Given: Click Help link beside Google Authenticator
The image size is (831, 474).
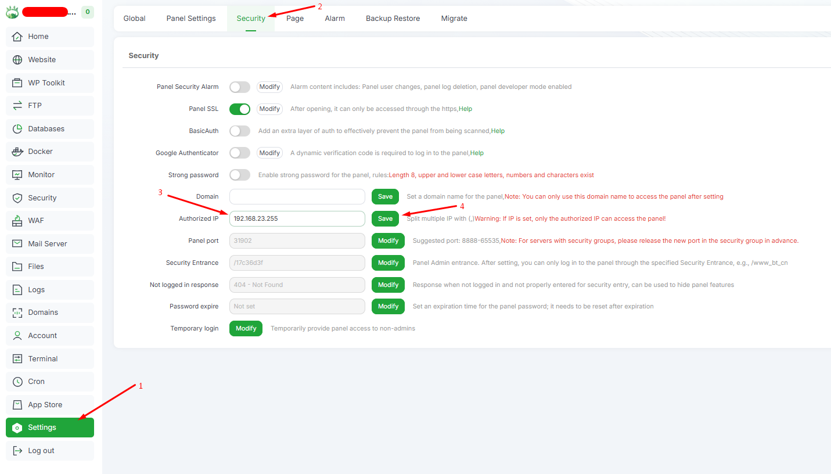Looking at the screenshot, I should pos(477,153).
